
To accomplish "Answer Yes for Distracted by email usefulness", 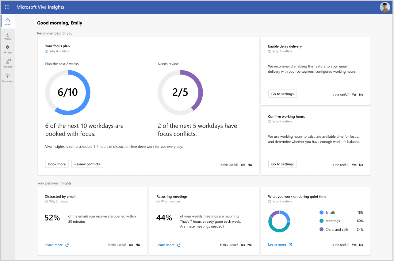I will (x=131, y=245).
